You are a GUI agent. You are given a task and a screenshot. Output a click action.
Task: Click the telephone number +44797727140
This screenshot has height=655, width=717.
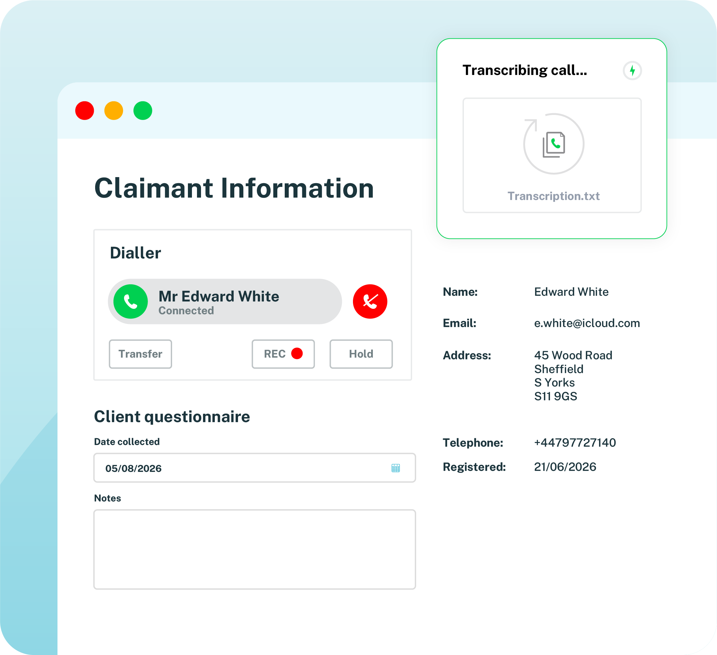coord(575,443)
